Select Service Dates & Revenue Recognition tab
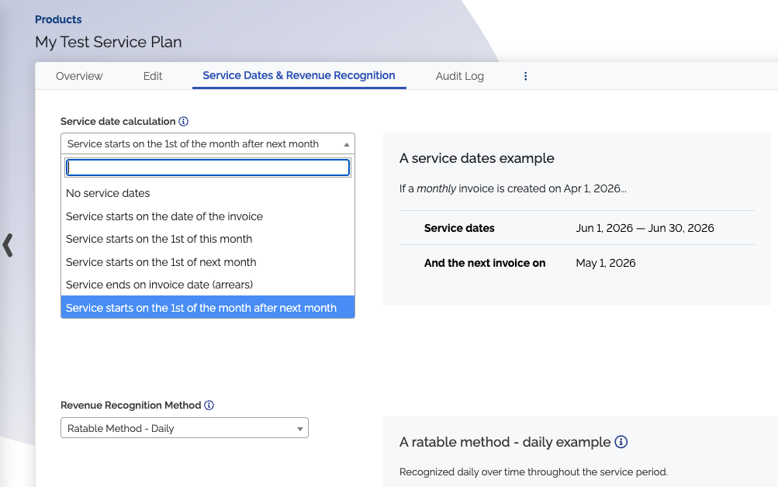778x487 pixels. [299, 76]
